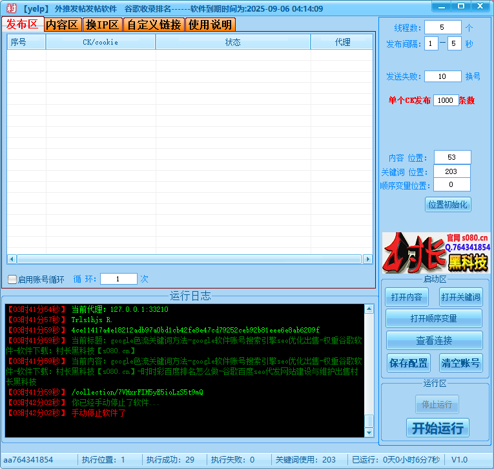Click the log's vertical scrollbar thumb

tap(369, 420)
